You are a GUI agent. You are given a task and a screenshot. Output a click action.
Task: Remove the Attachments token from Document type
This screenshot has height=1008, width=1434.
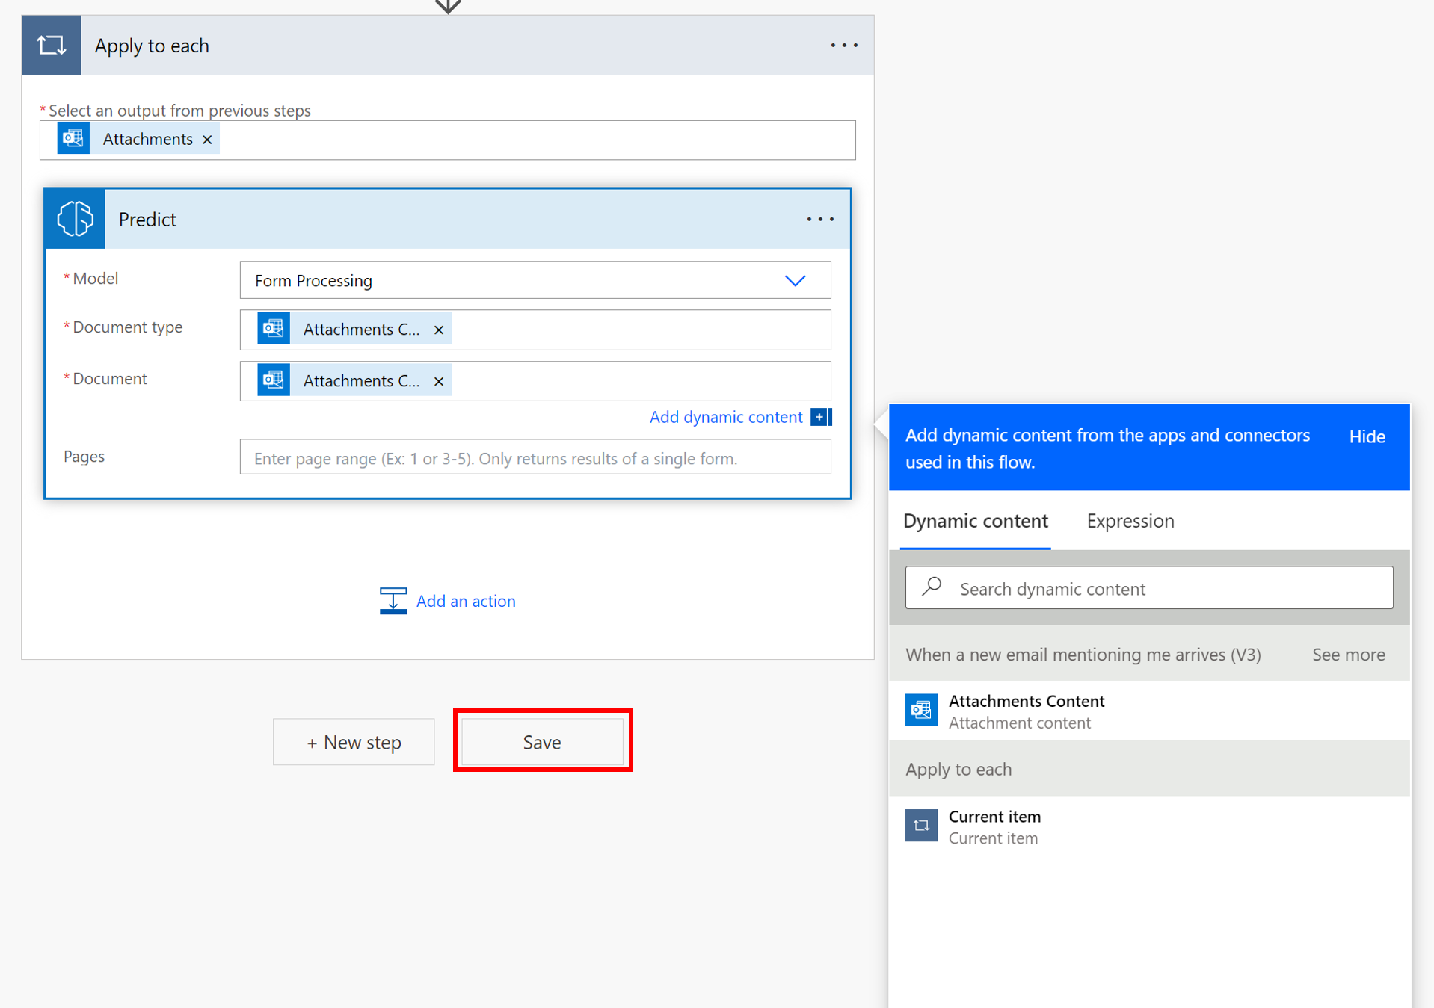pos(439,330)
